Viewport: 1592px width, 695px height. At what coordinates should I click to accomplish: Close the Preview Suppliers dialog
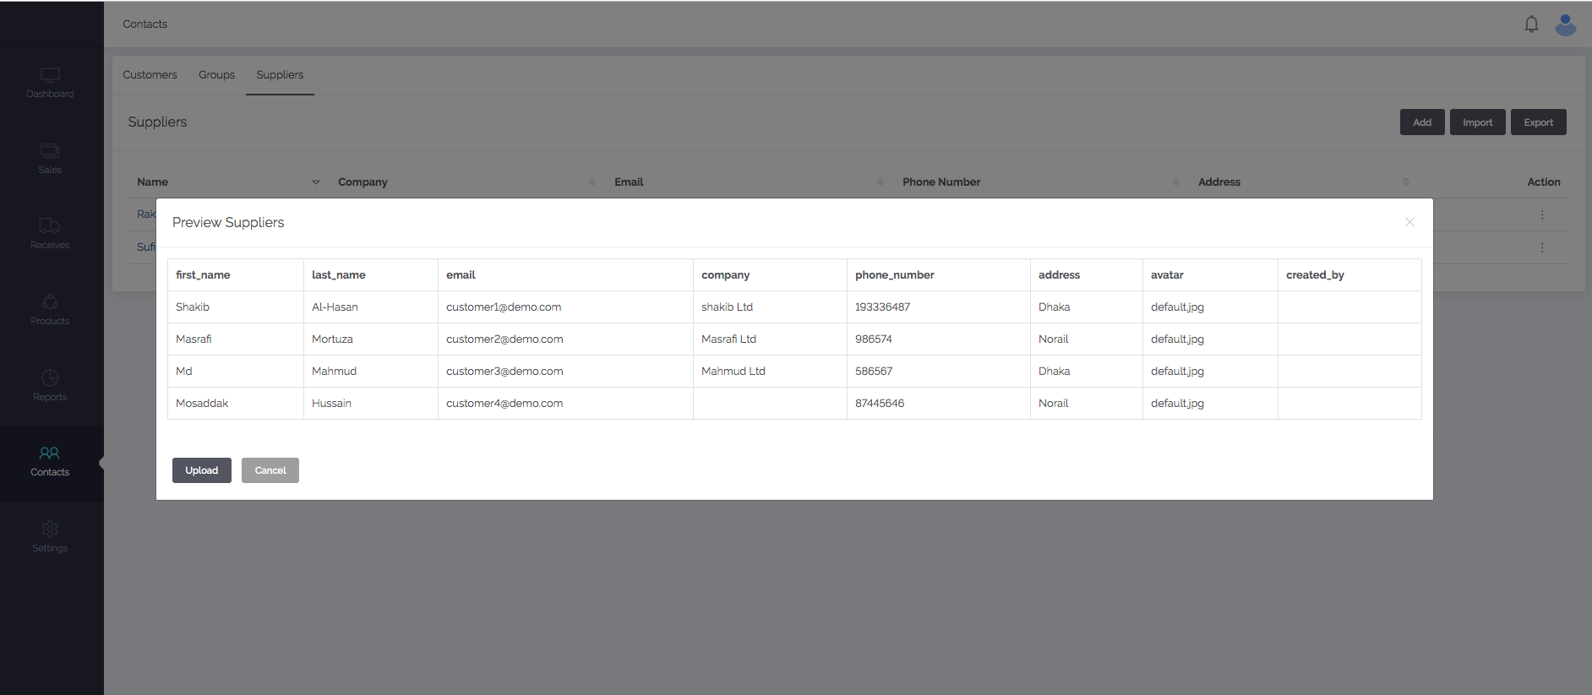click(1409, 222)
